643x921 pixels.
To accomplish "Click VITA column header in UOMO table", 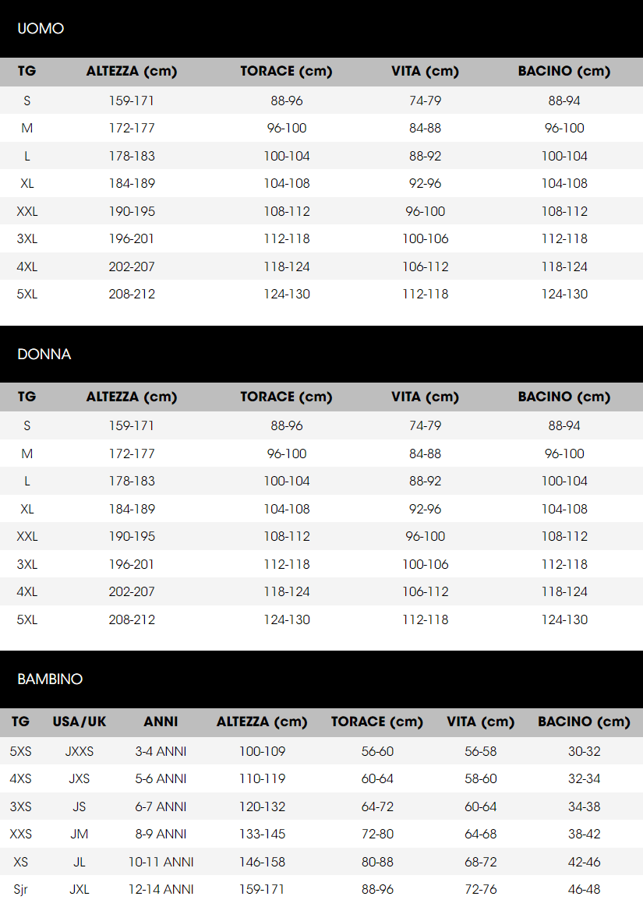I will (425, 72).
